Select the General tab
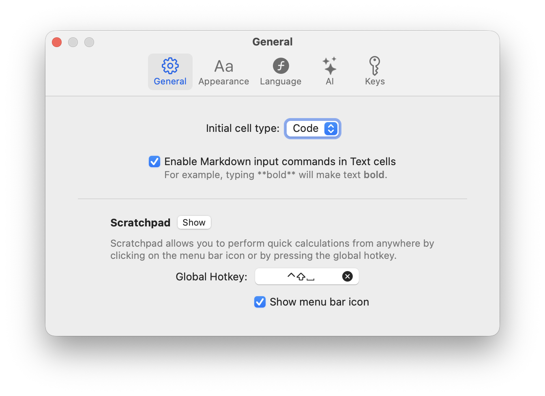Viewport: 545px width, 396px height. tap(170, 71)
